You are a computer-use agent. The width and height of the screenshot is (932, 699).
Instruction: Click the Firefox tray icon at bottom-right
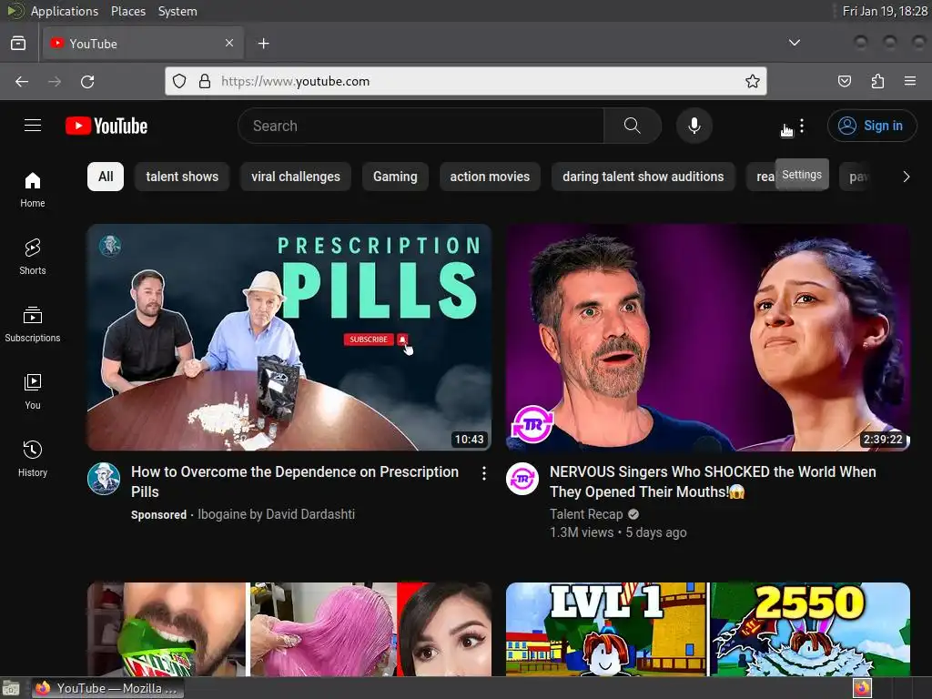coord(862,688)
